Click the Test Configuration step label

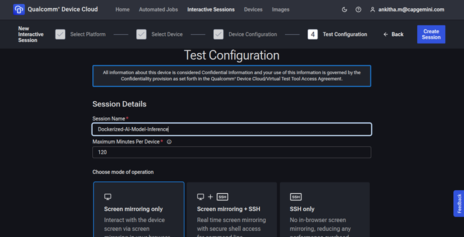coord(345,35)
